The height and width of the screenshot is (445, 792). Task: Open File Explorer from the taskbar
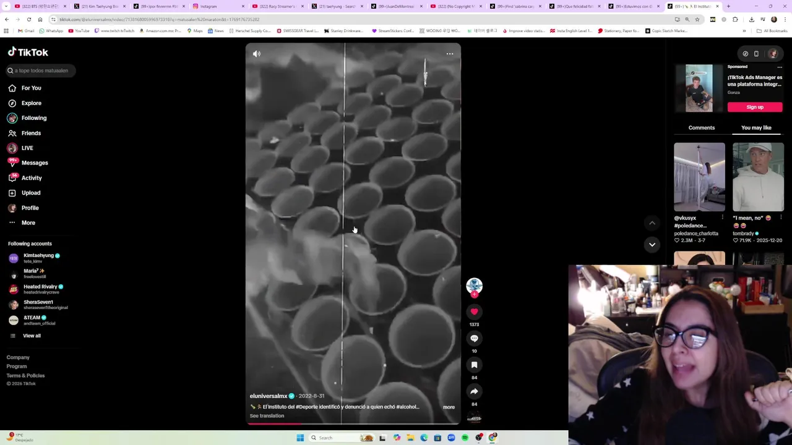pyautogui.click(x=410, y=438)
